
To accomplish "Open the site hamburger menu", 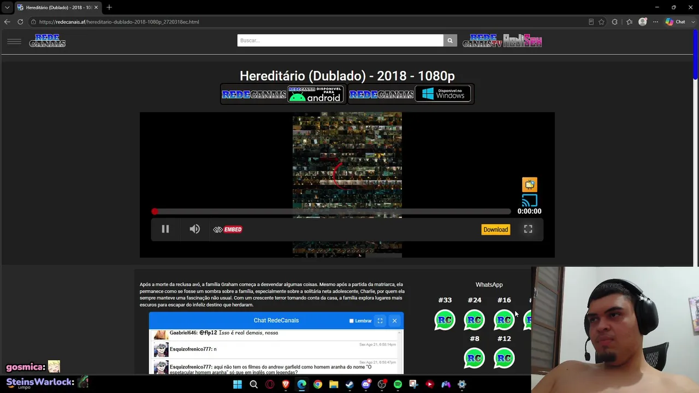I will point(14,41).
